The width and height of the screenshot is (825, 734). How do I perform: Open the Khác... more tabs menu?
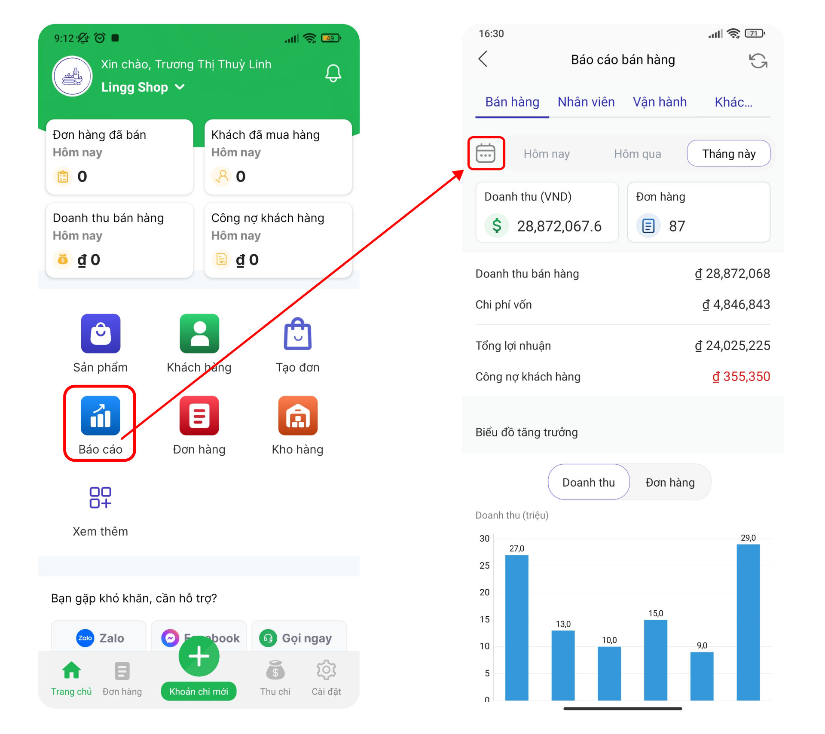tap(733, 102)
